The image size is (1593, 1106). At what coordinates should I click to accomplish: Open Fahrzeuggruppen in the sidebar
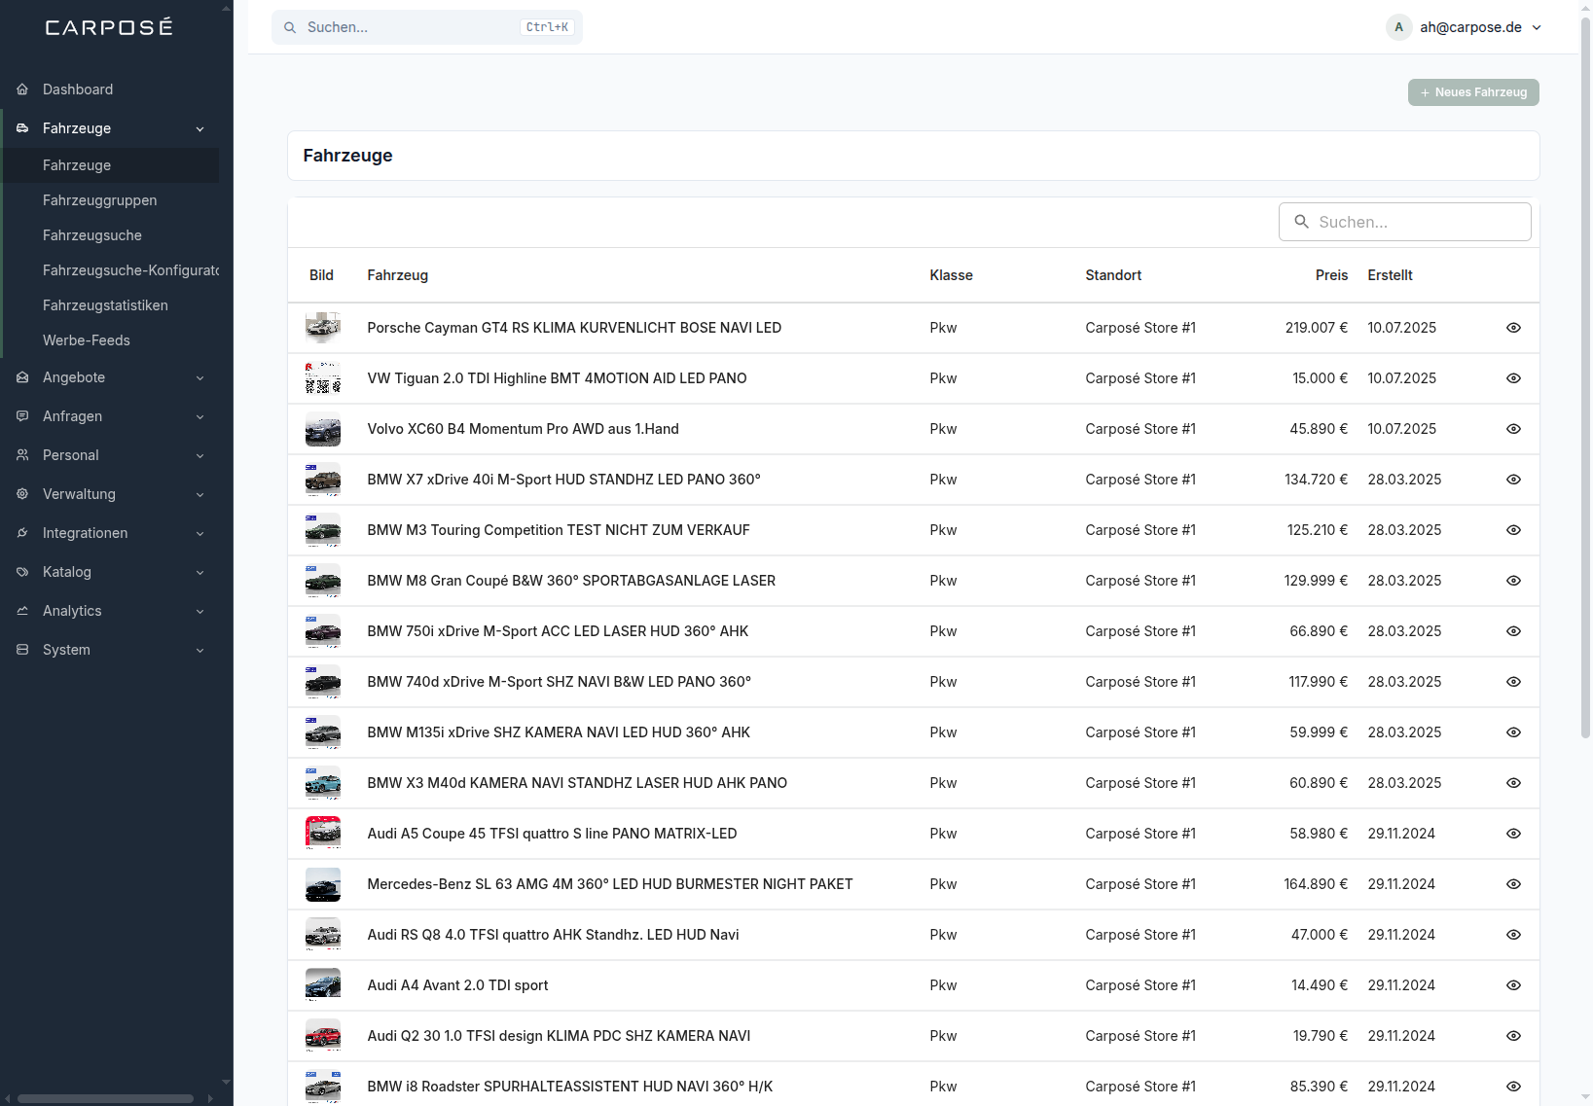click(x=100, y=200)
